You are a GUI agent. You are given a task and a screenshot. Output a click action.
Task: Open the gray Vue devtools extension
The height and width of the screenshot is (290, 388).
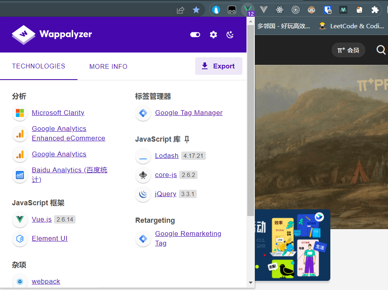tap(264, 10)
